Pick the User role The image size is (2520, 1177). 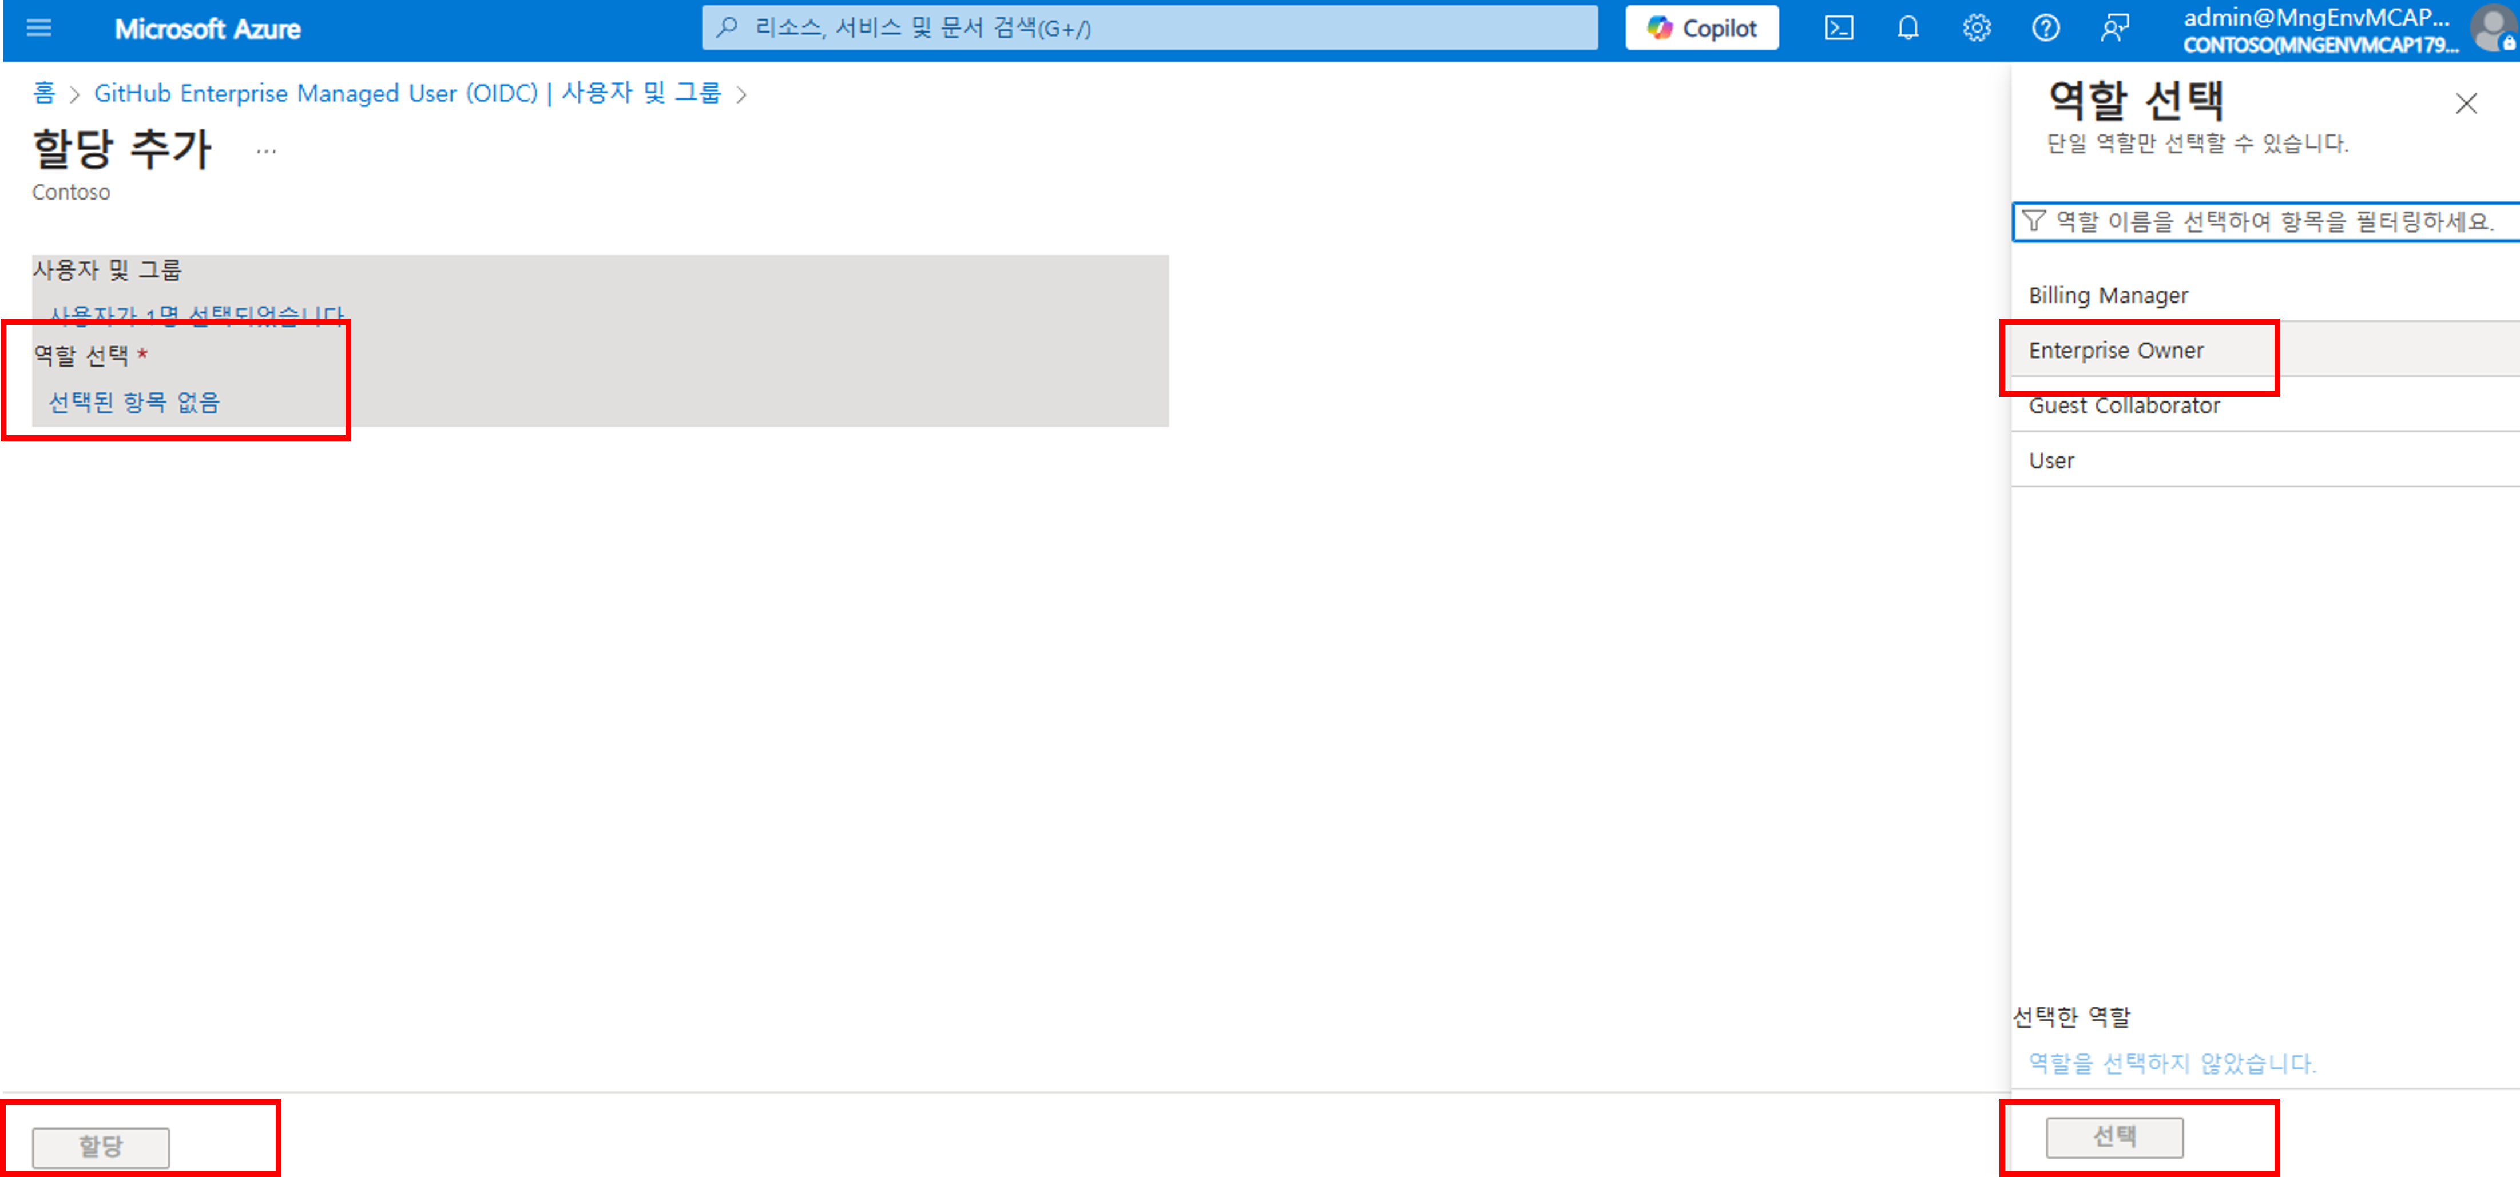click(x=2051, y=461)
